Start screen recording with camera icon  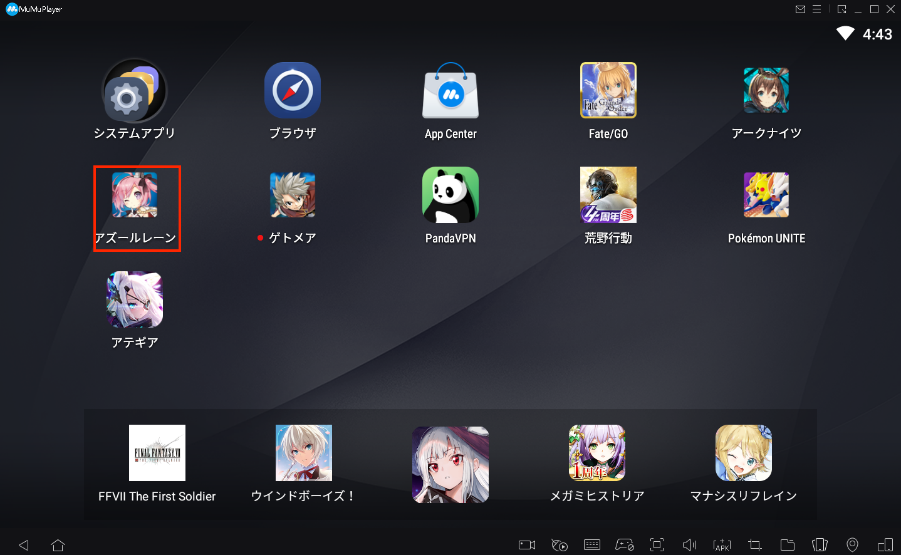click(527, 545)
